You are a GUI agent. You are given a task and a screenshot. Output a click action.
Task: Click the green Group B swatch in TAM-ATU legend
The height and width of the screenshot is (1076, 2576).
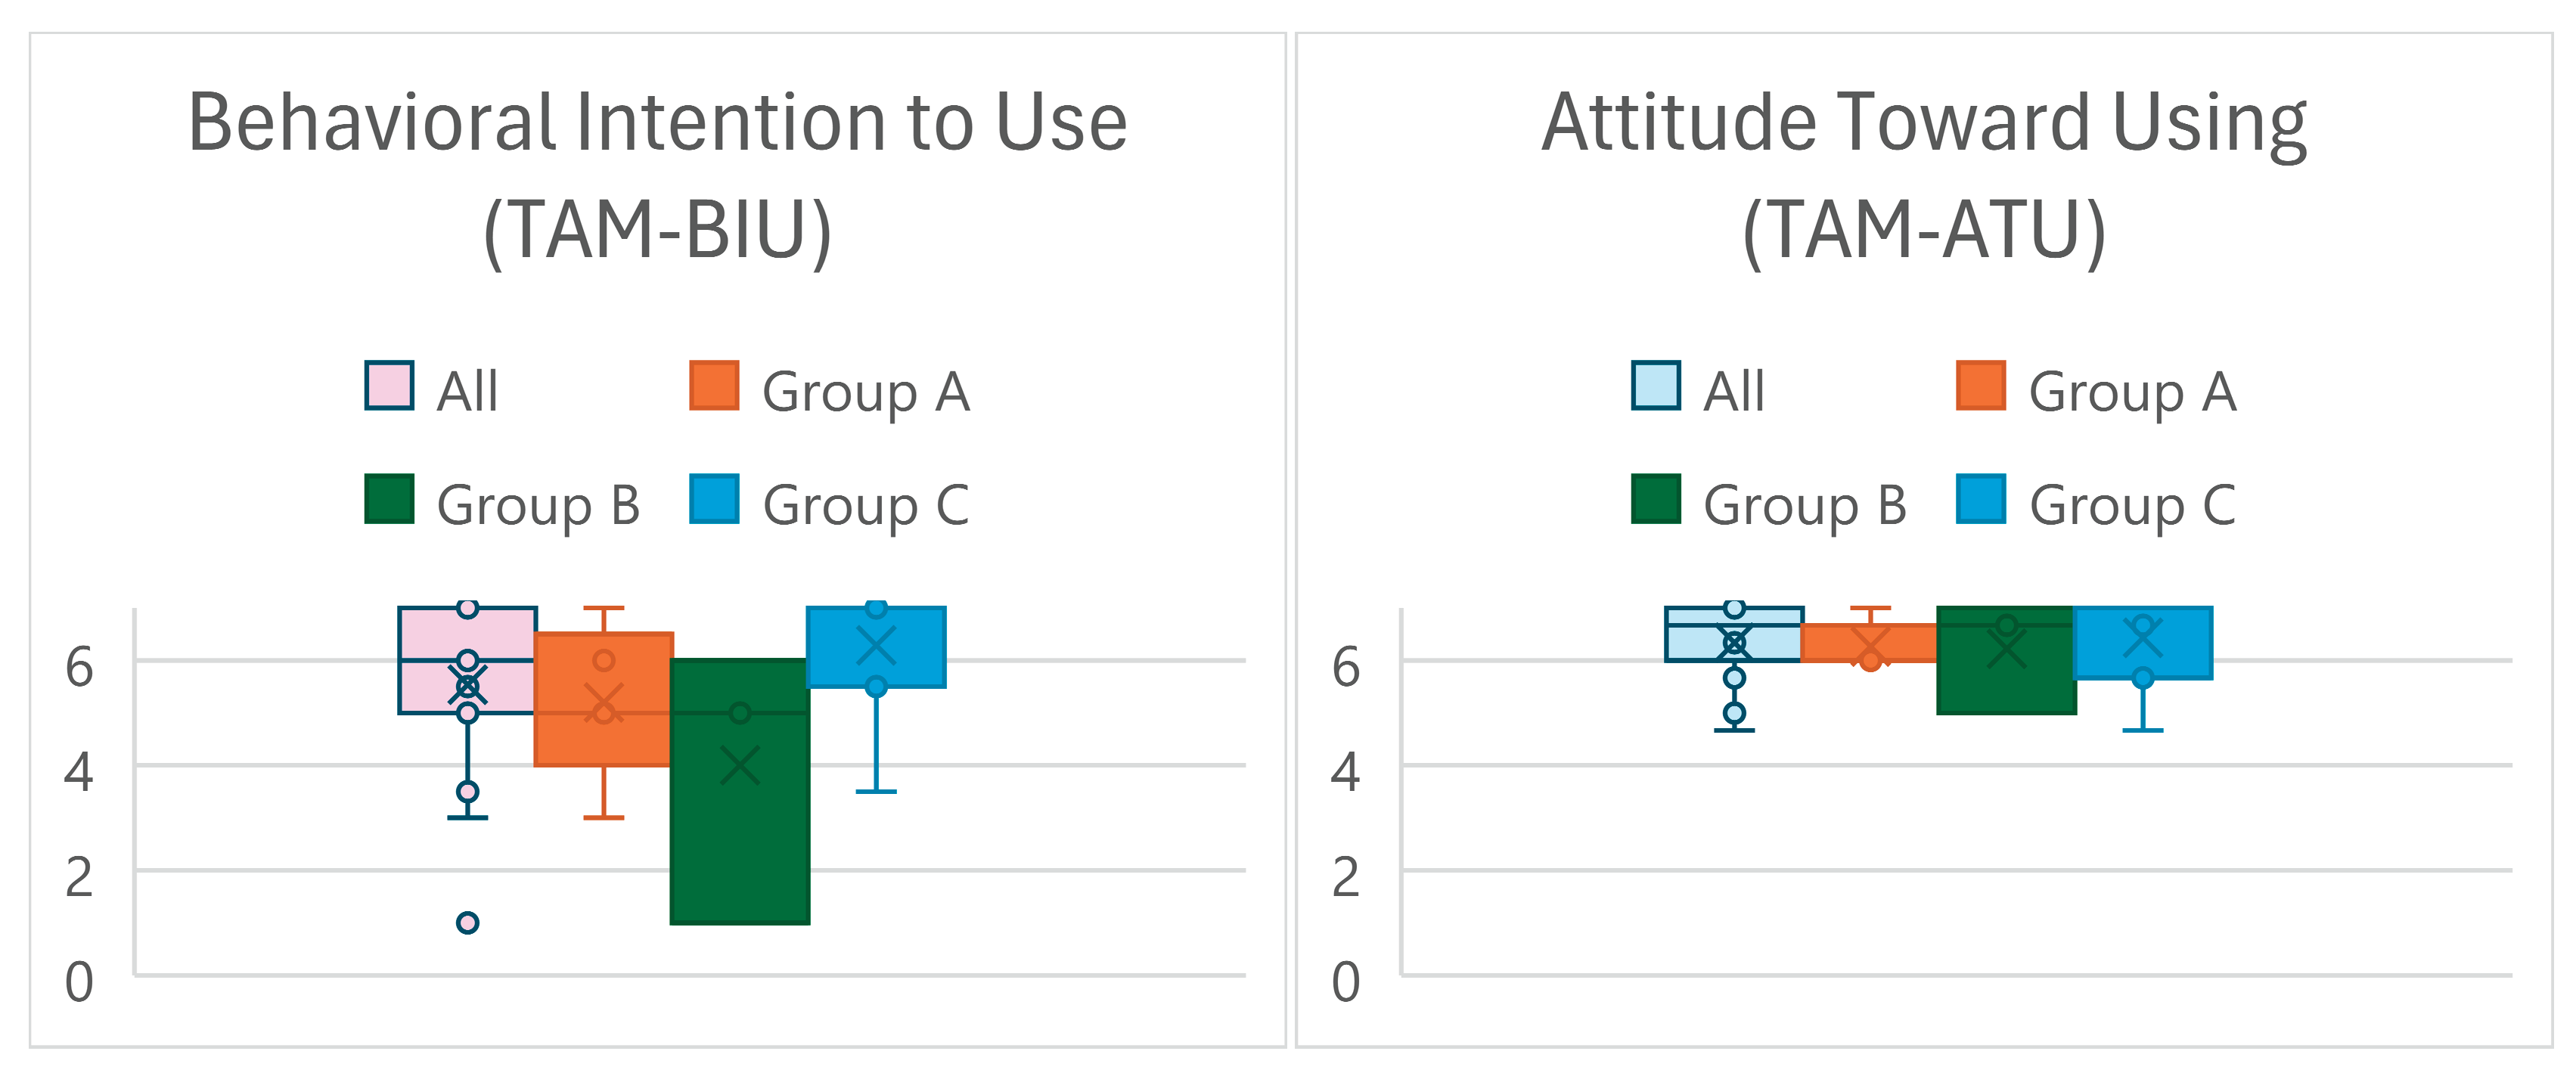pos(1655,499)
